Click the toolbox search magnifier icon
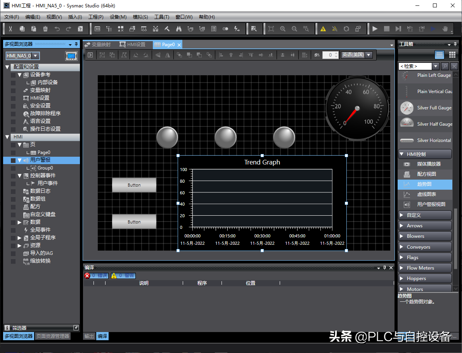This screenshot has width=462, height=353. pyautogui.click(x=445, y=66)
